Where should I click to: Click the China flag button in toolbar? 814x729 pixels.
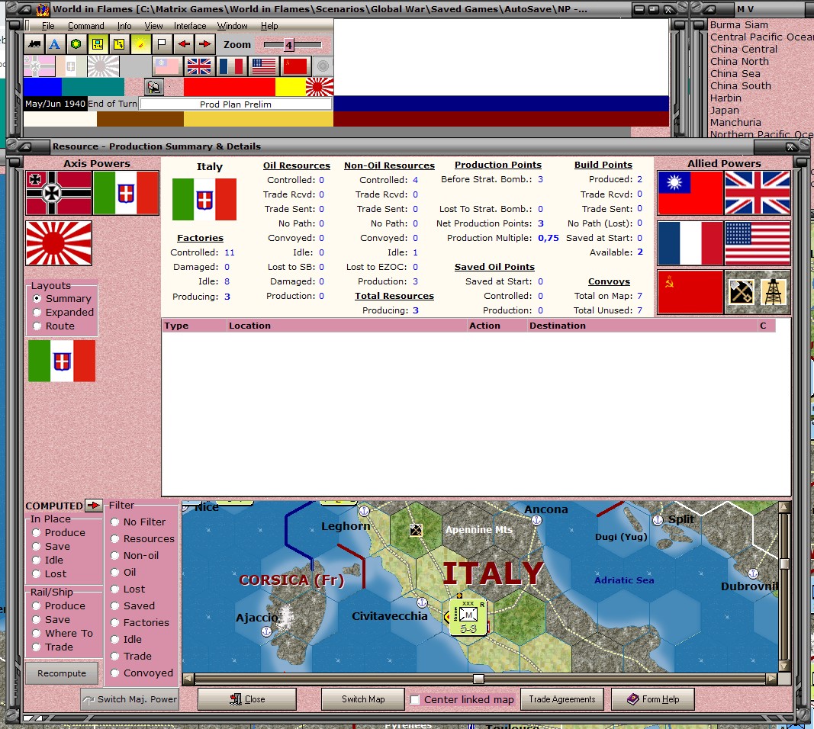(167, 66)
